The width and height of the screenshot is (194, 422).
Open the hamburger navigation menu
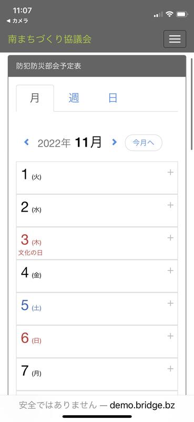pos(175,39)
